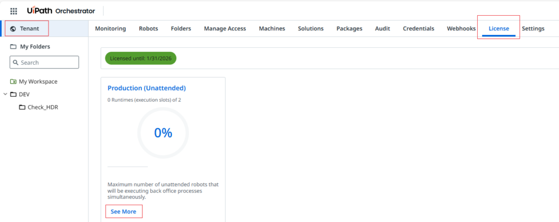The width and height of the screenshot is (559, 222).
Task: Collapse the DEV folder tree
Action: [x=5, y=94]
